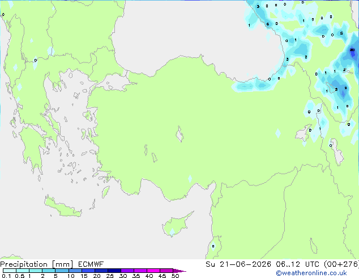This screenshot has width=359, height=278.
Task: Click the '40' legend scale label
Action: tap(149, 276)
